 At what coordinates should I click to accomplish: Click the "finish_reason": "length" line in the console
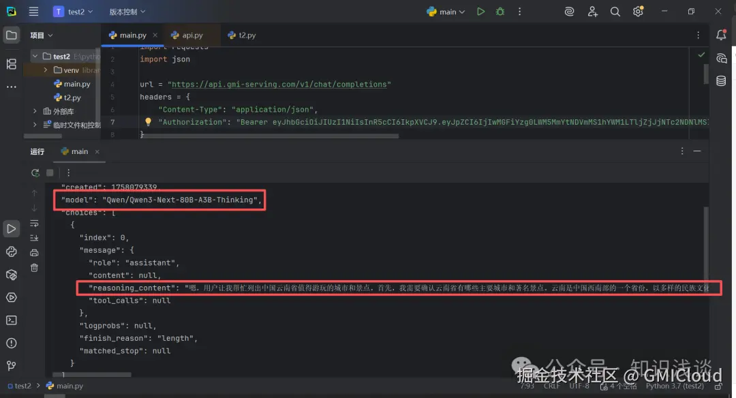[138, 339]
